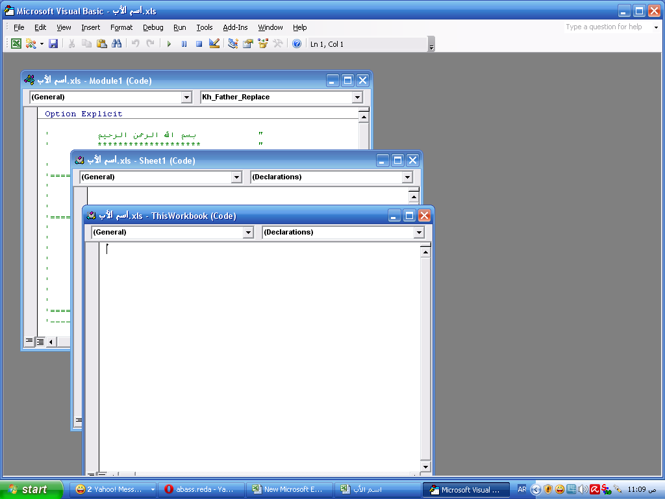The width and height of the screenshot is (665, 499).
Task: Open the Insert menu
Action: point(91,27)
